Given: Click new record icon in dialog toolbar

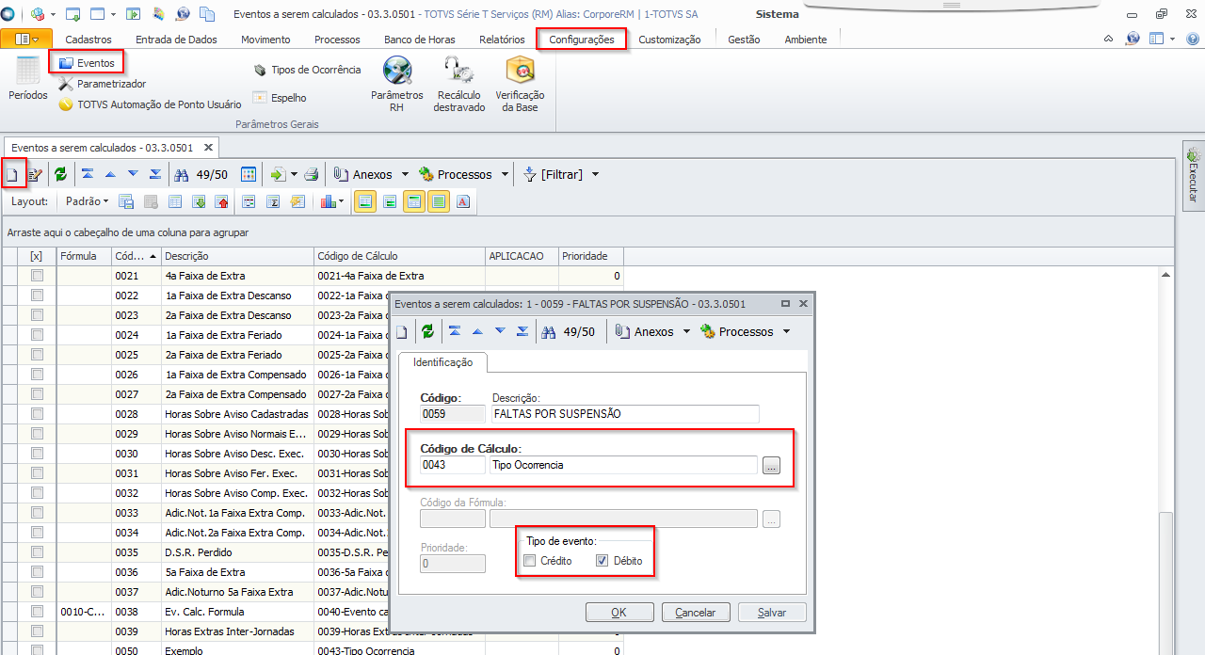Looking at the screenshot, I should pos(402,331).
